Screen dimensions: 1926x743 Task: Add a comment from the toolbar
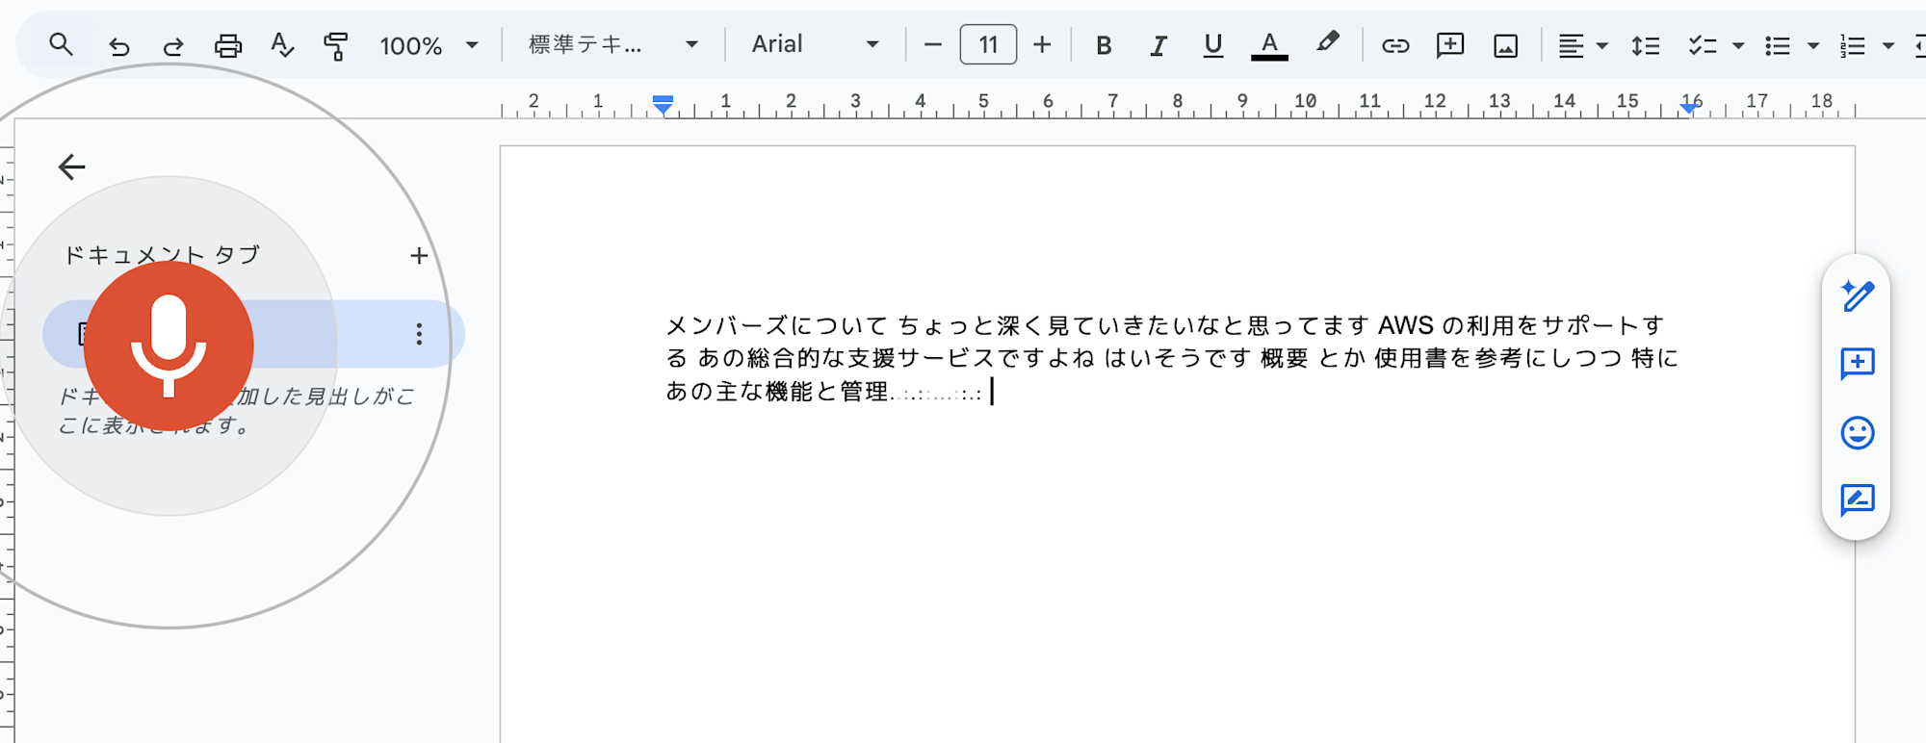click(x=1450, y=45)
